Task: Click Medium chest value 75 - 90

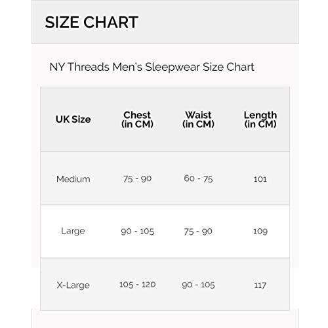Action: tap(137, 179)
